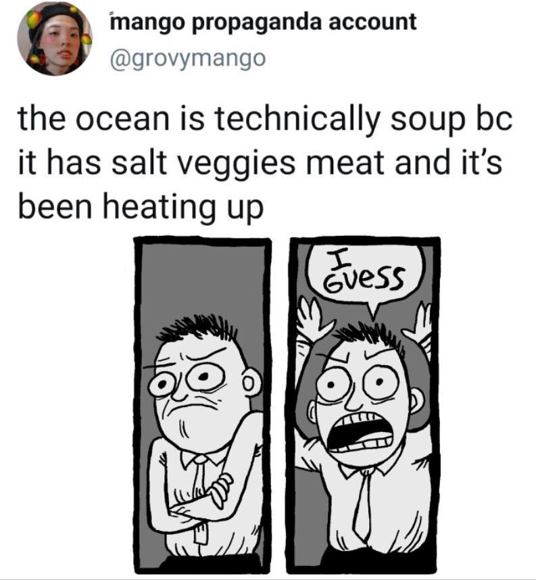Open the @grovymango handle link
This screenshot has width=536, height=580.
[x=188, y=59]
